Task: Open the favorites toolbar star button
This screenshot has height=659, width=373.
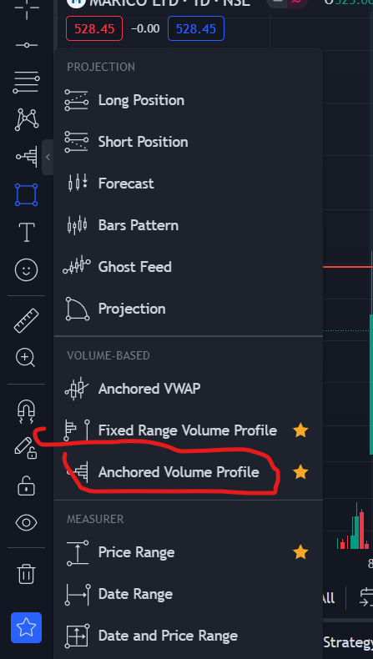Action: 27,627
